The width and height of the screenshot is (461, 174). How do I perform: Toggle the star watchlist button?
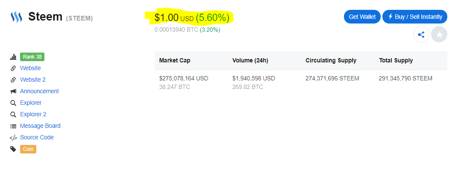coord(439,35)
